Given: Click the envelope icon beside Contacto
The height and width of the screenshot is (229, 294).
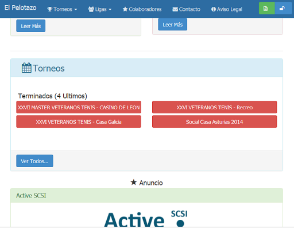Looking at the screenshot, I should coord(175,9).
